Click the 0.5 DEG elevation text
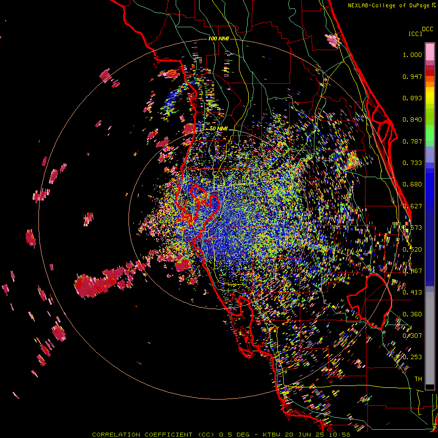Screen dimensions: 438x438 point(234,435)
